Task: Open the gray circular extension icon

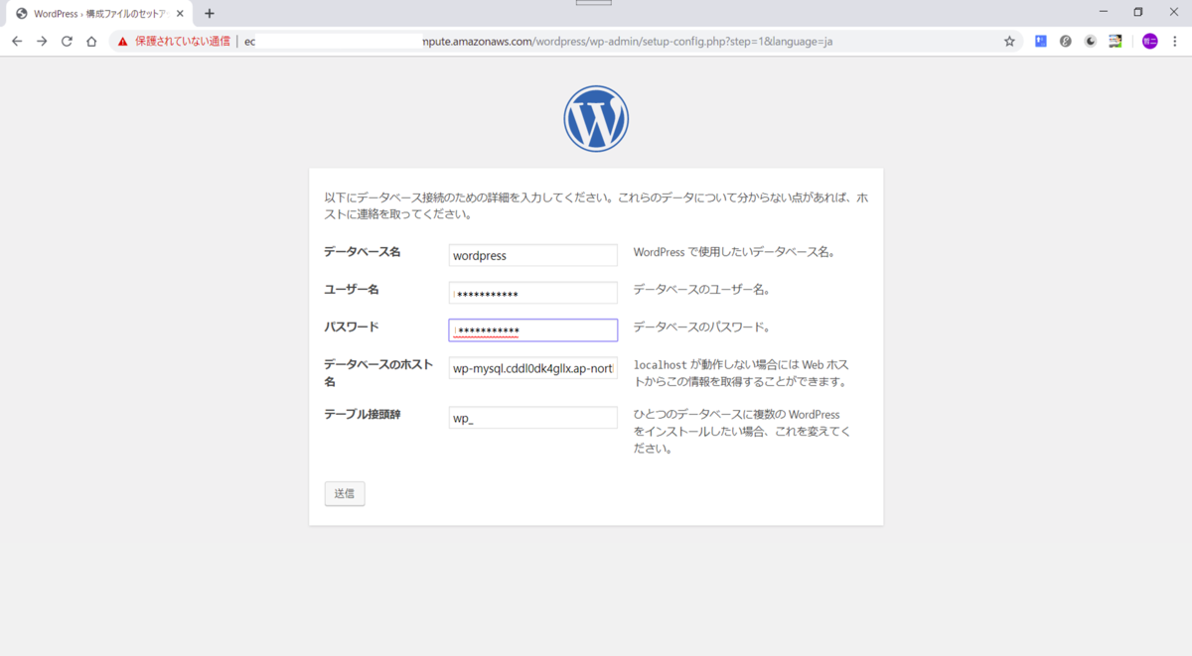Action: point(1065,41)
